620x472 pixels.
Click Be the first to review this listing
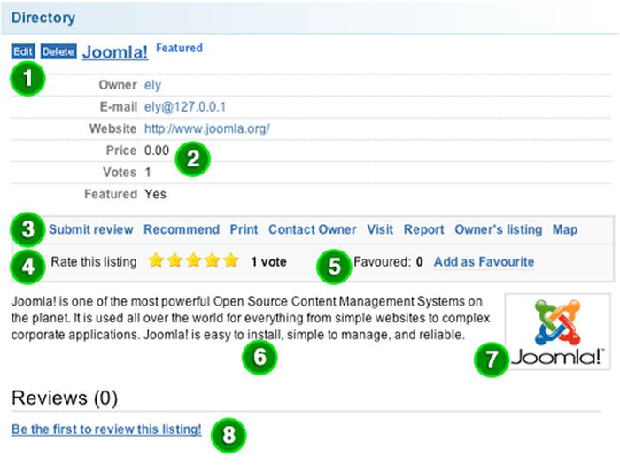coord(106,429)
